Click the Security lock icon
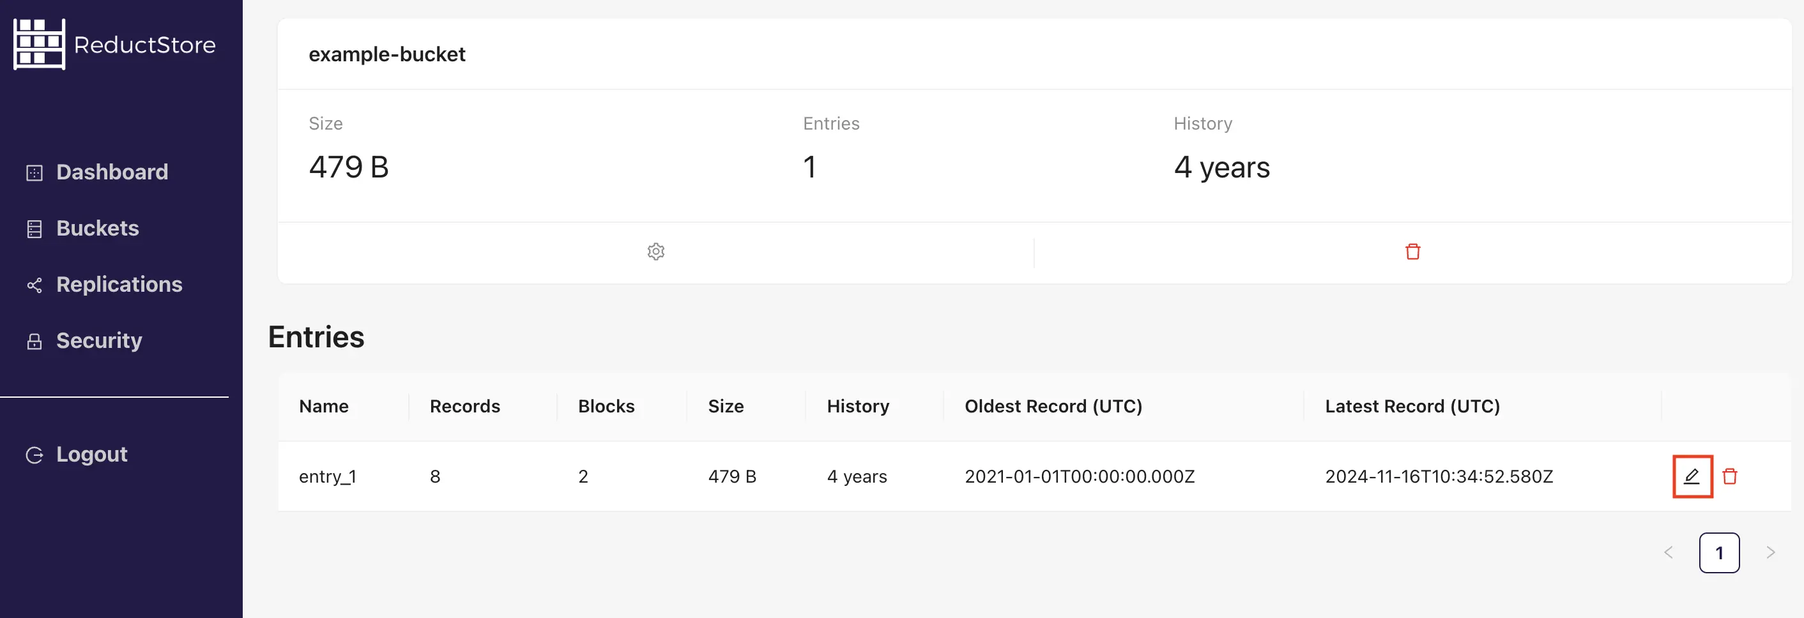 [x=34, y=341]
